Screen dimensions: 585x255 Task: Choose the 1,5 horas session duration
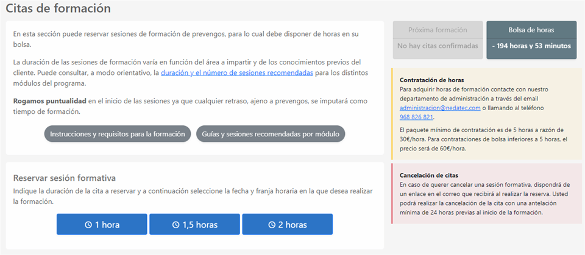click(194, 224)
